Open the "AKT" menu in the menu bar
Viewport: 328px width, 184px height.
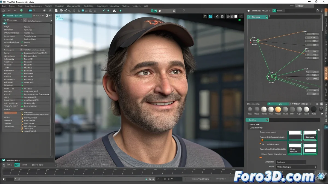146,6
